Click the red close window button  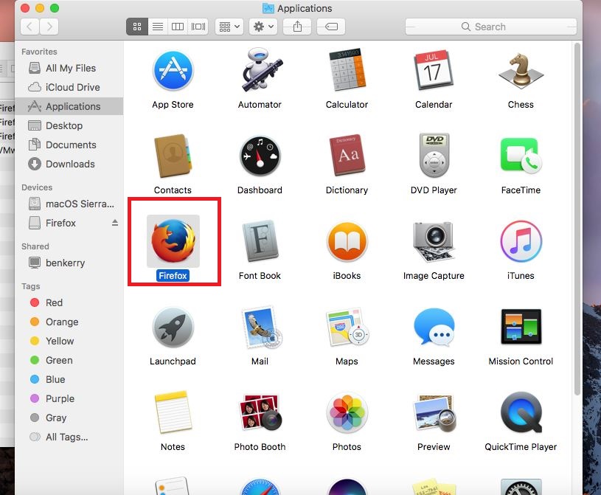point(25,8)
